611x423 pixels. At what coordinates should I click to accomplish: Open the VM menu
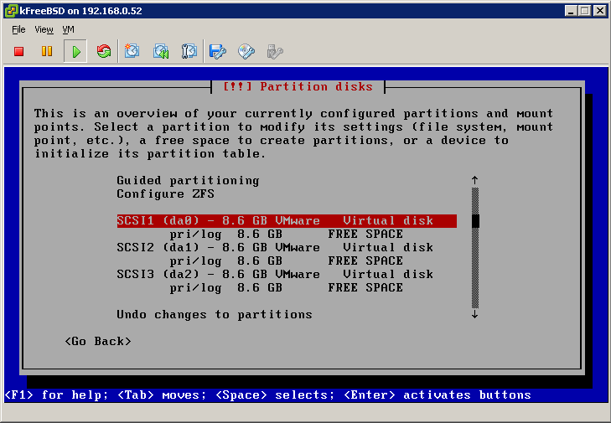[x=68, y=29]
